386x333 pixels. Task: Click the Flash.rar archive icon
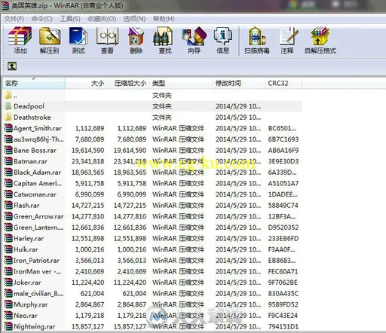[8, 205]
